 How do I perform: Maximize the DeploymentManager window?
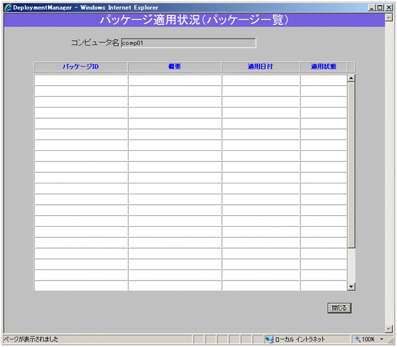click(x=380, y=8)
